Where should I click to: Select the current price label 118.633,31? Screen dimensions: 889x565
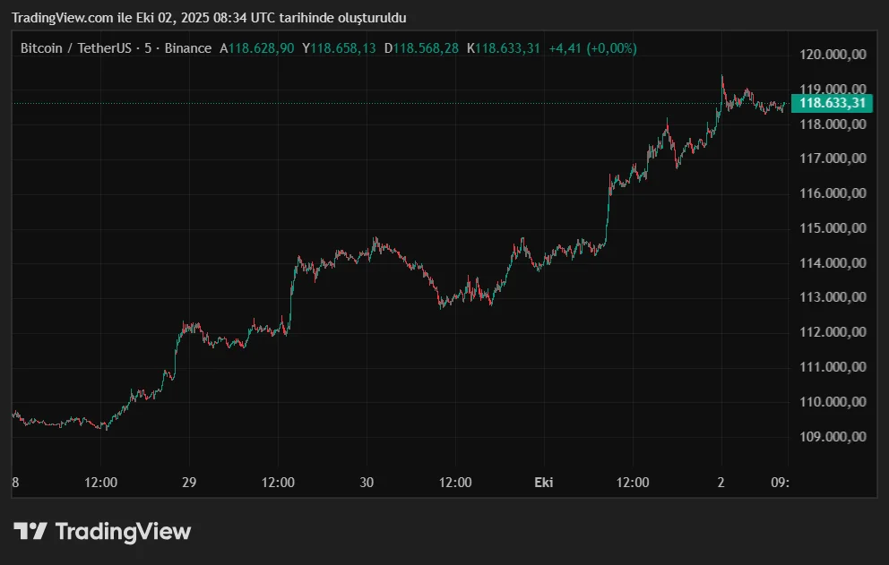click(x=833, y=104)
